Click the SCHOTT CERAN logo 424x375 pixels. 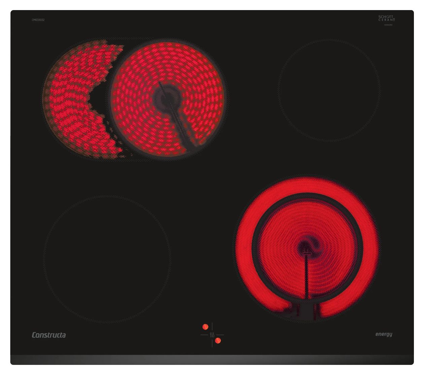[x=386, y=18]
